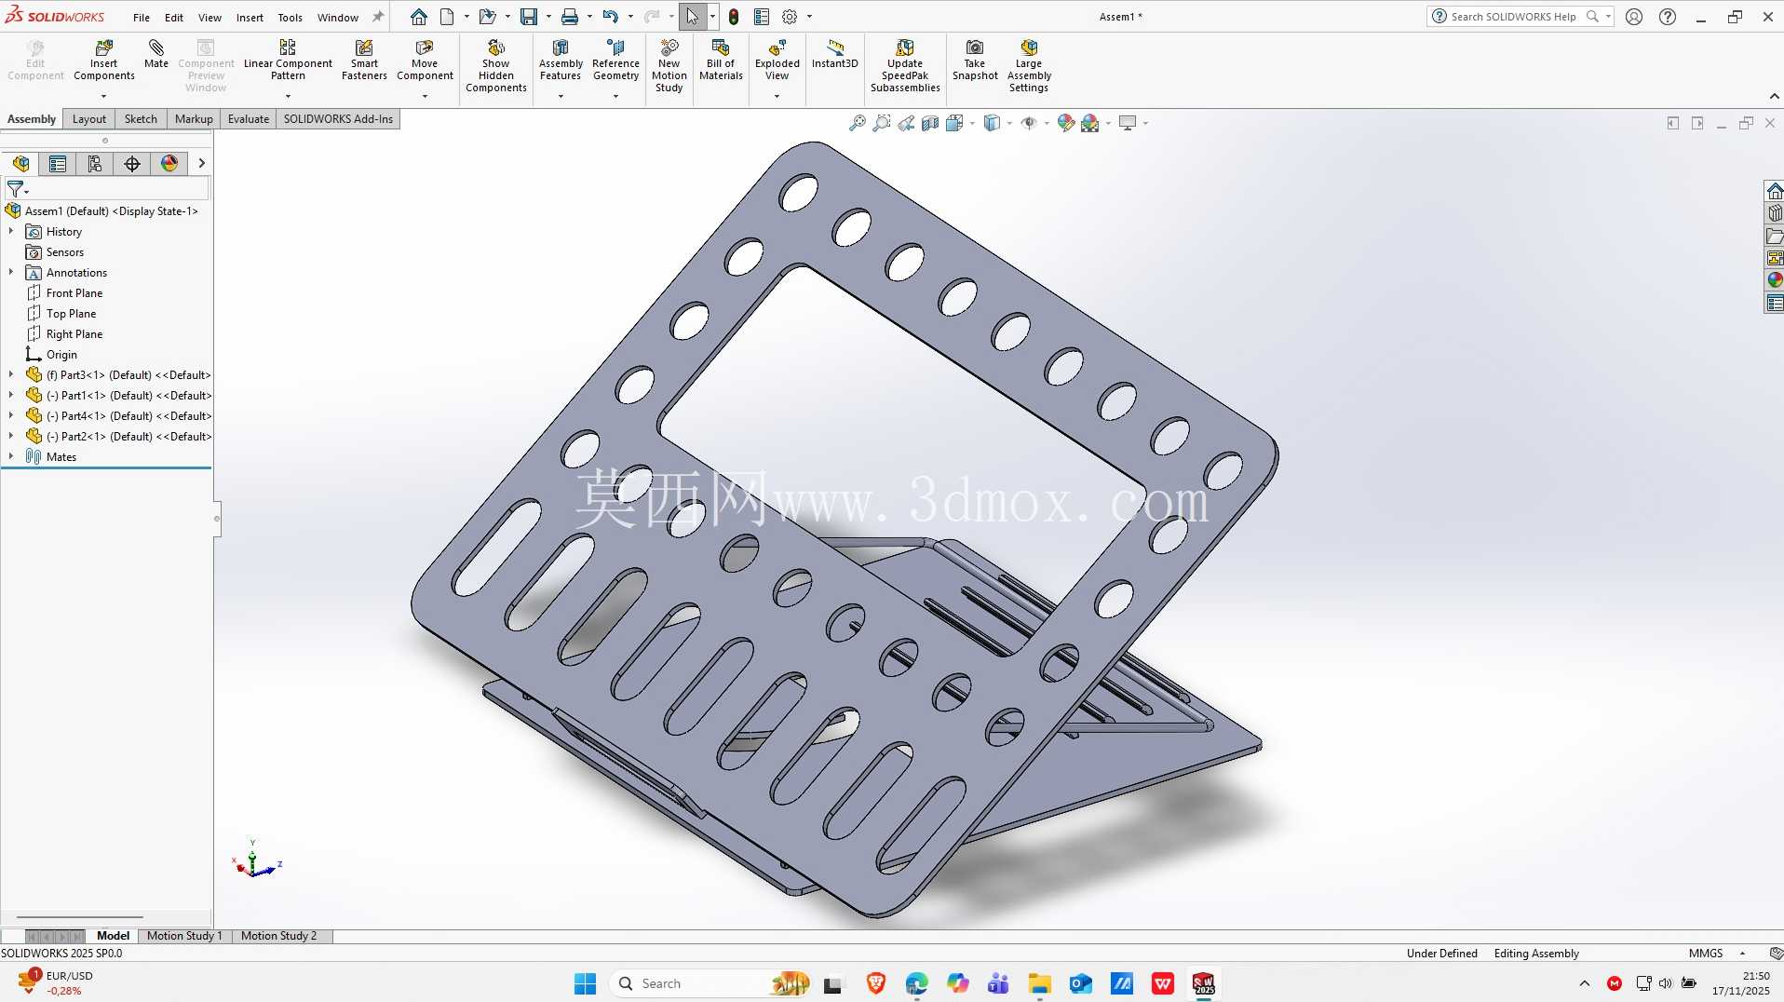
Task: Switch to Motion Study 2 tab
Action: click(278, 936)
